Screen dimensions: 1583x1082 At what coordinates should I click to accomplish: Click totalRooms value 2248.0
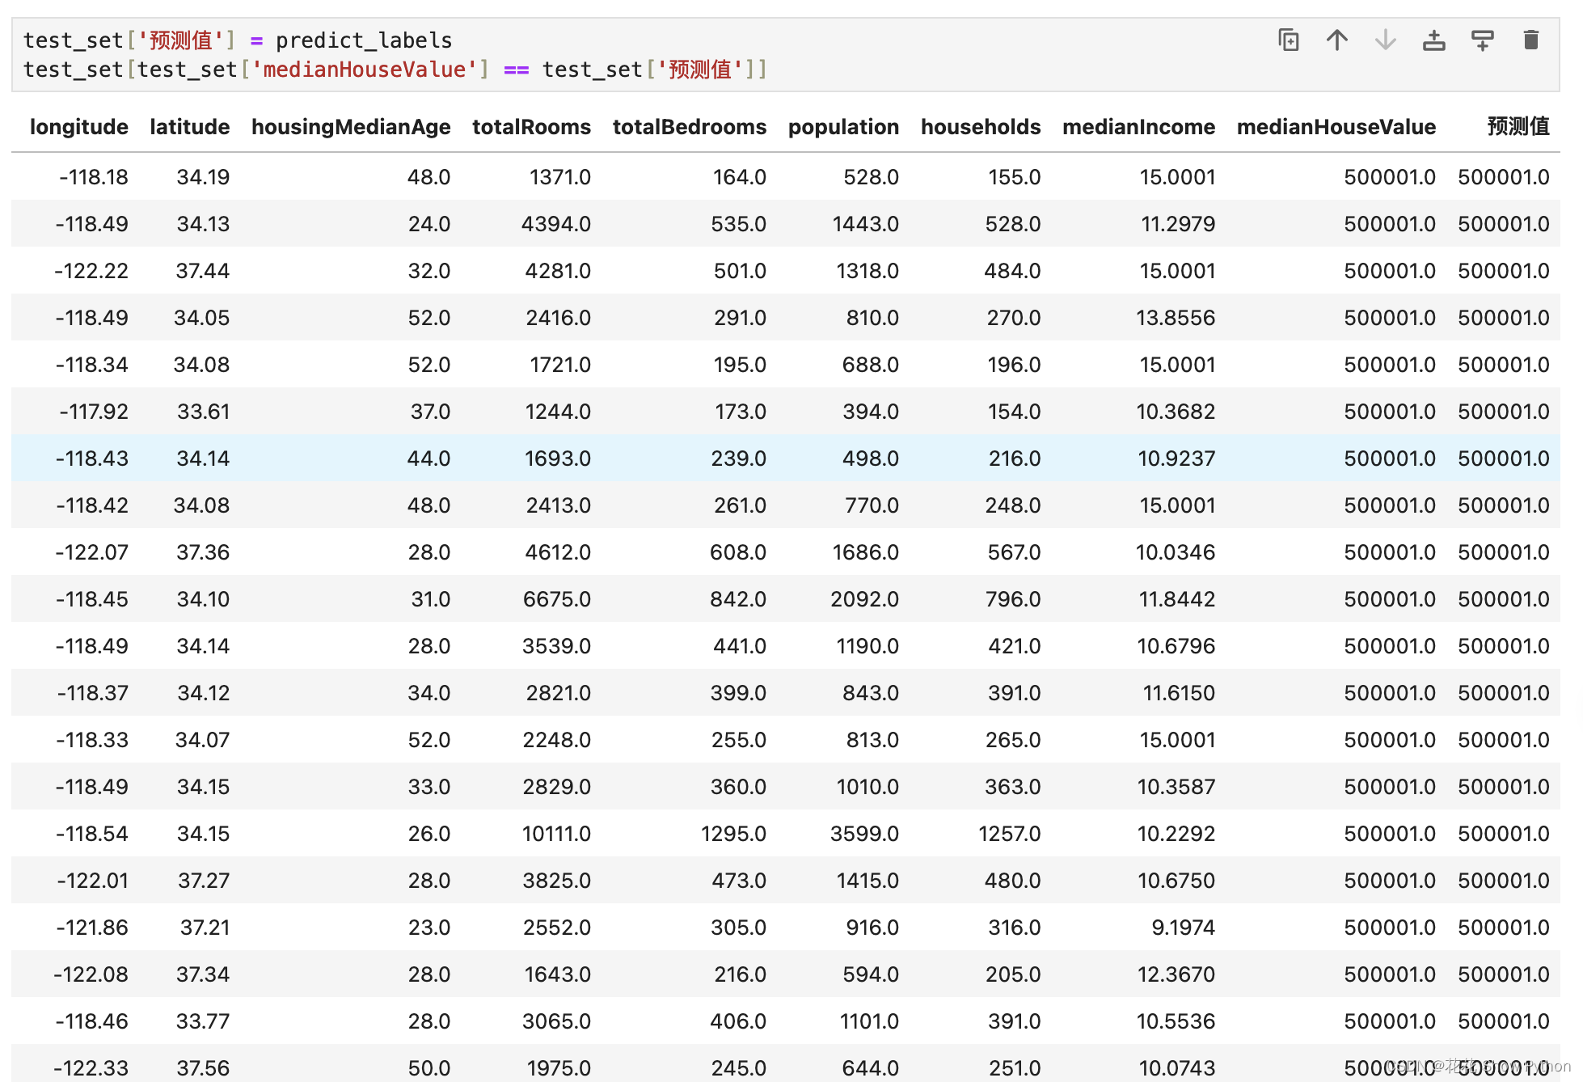pyautogui.click(x=556, y=740)
